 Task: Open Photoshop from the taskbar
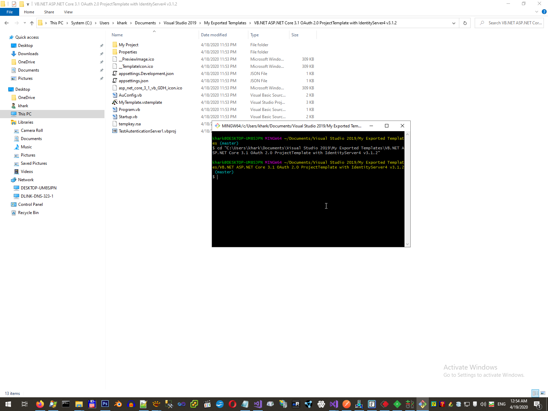105,404
